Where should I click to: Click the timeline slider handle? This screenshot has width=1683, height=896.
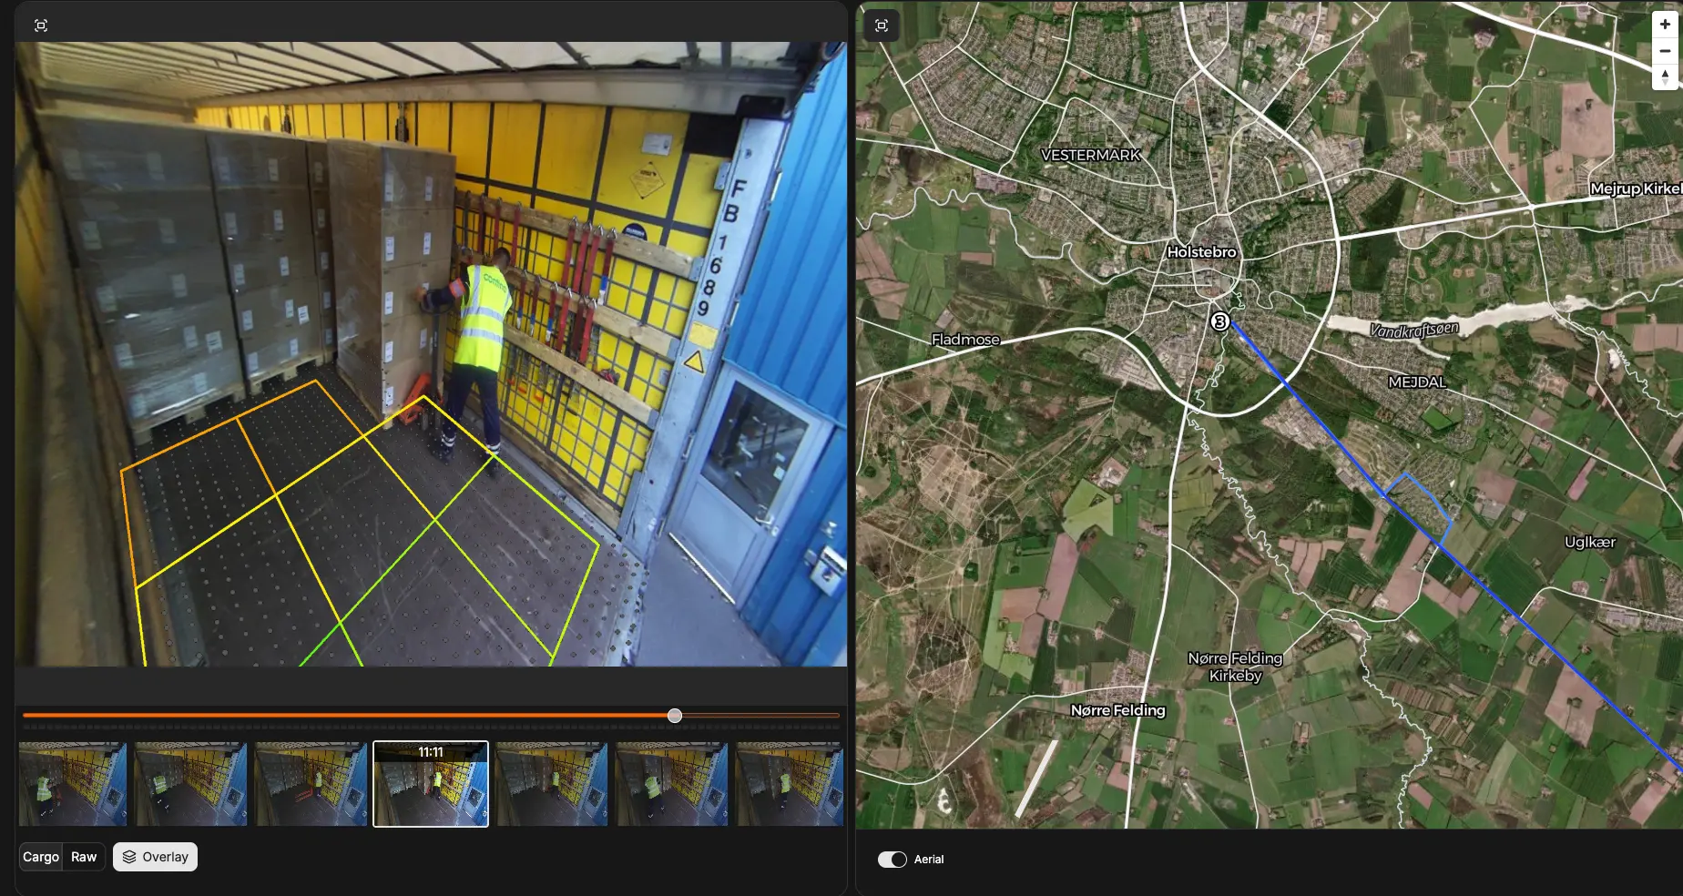pos(675,716)
